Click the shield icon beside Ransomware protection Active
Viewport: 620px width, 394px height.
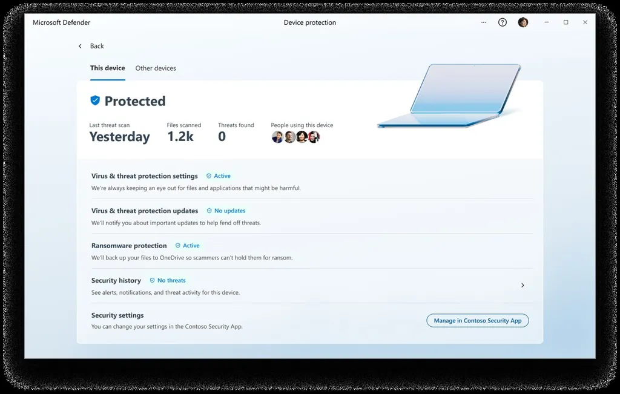click(x=177, y=245)
